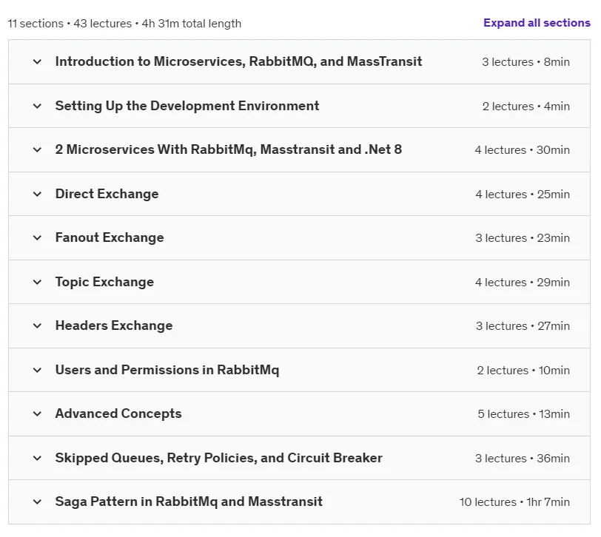Expand the Users and Permissions chevron
Viewport: 601px width, 537px height.
click(37, 371)
